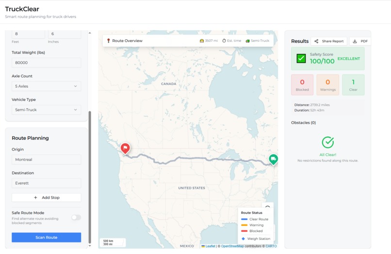Click the download icon beside PDF
Screen dimensions: 391x254
[355, 41]
